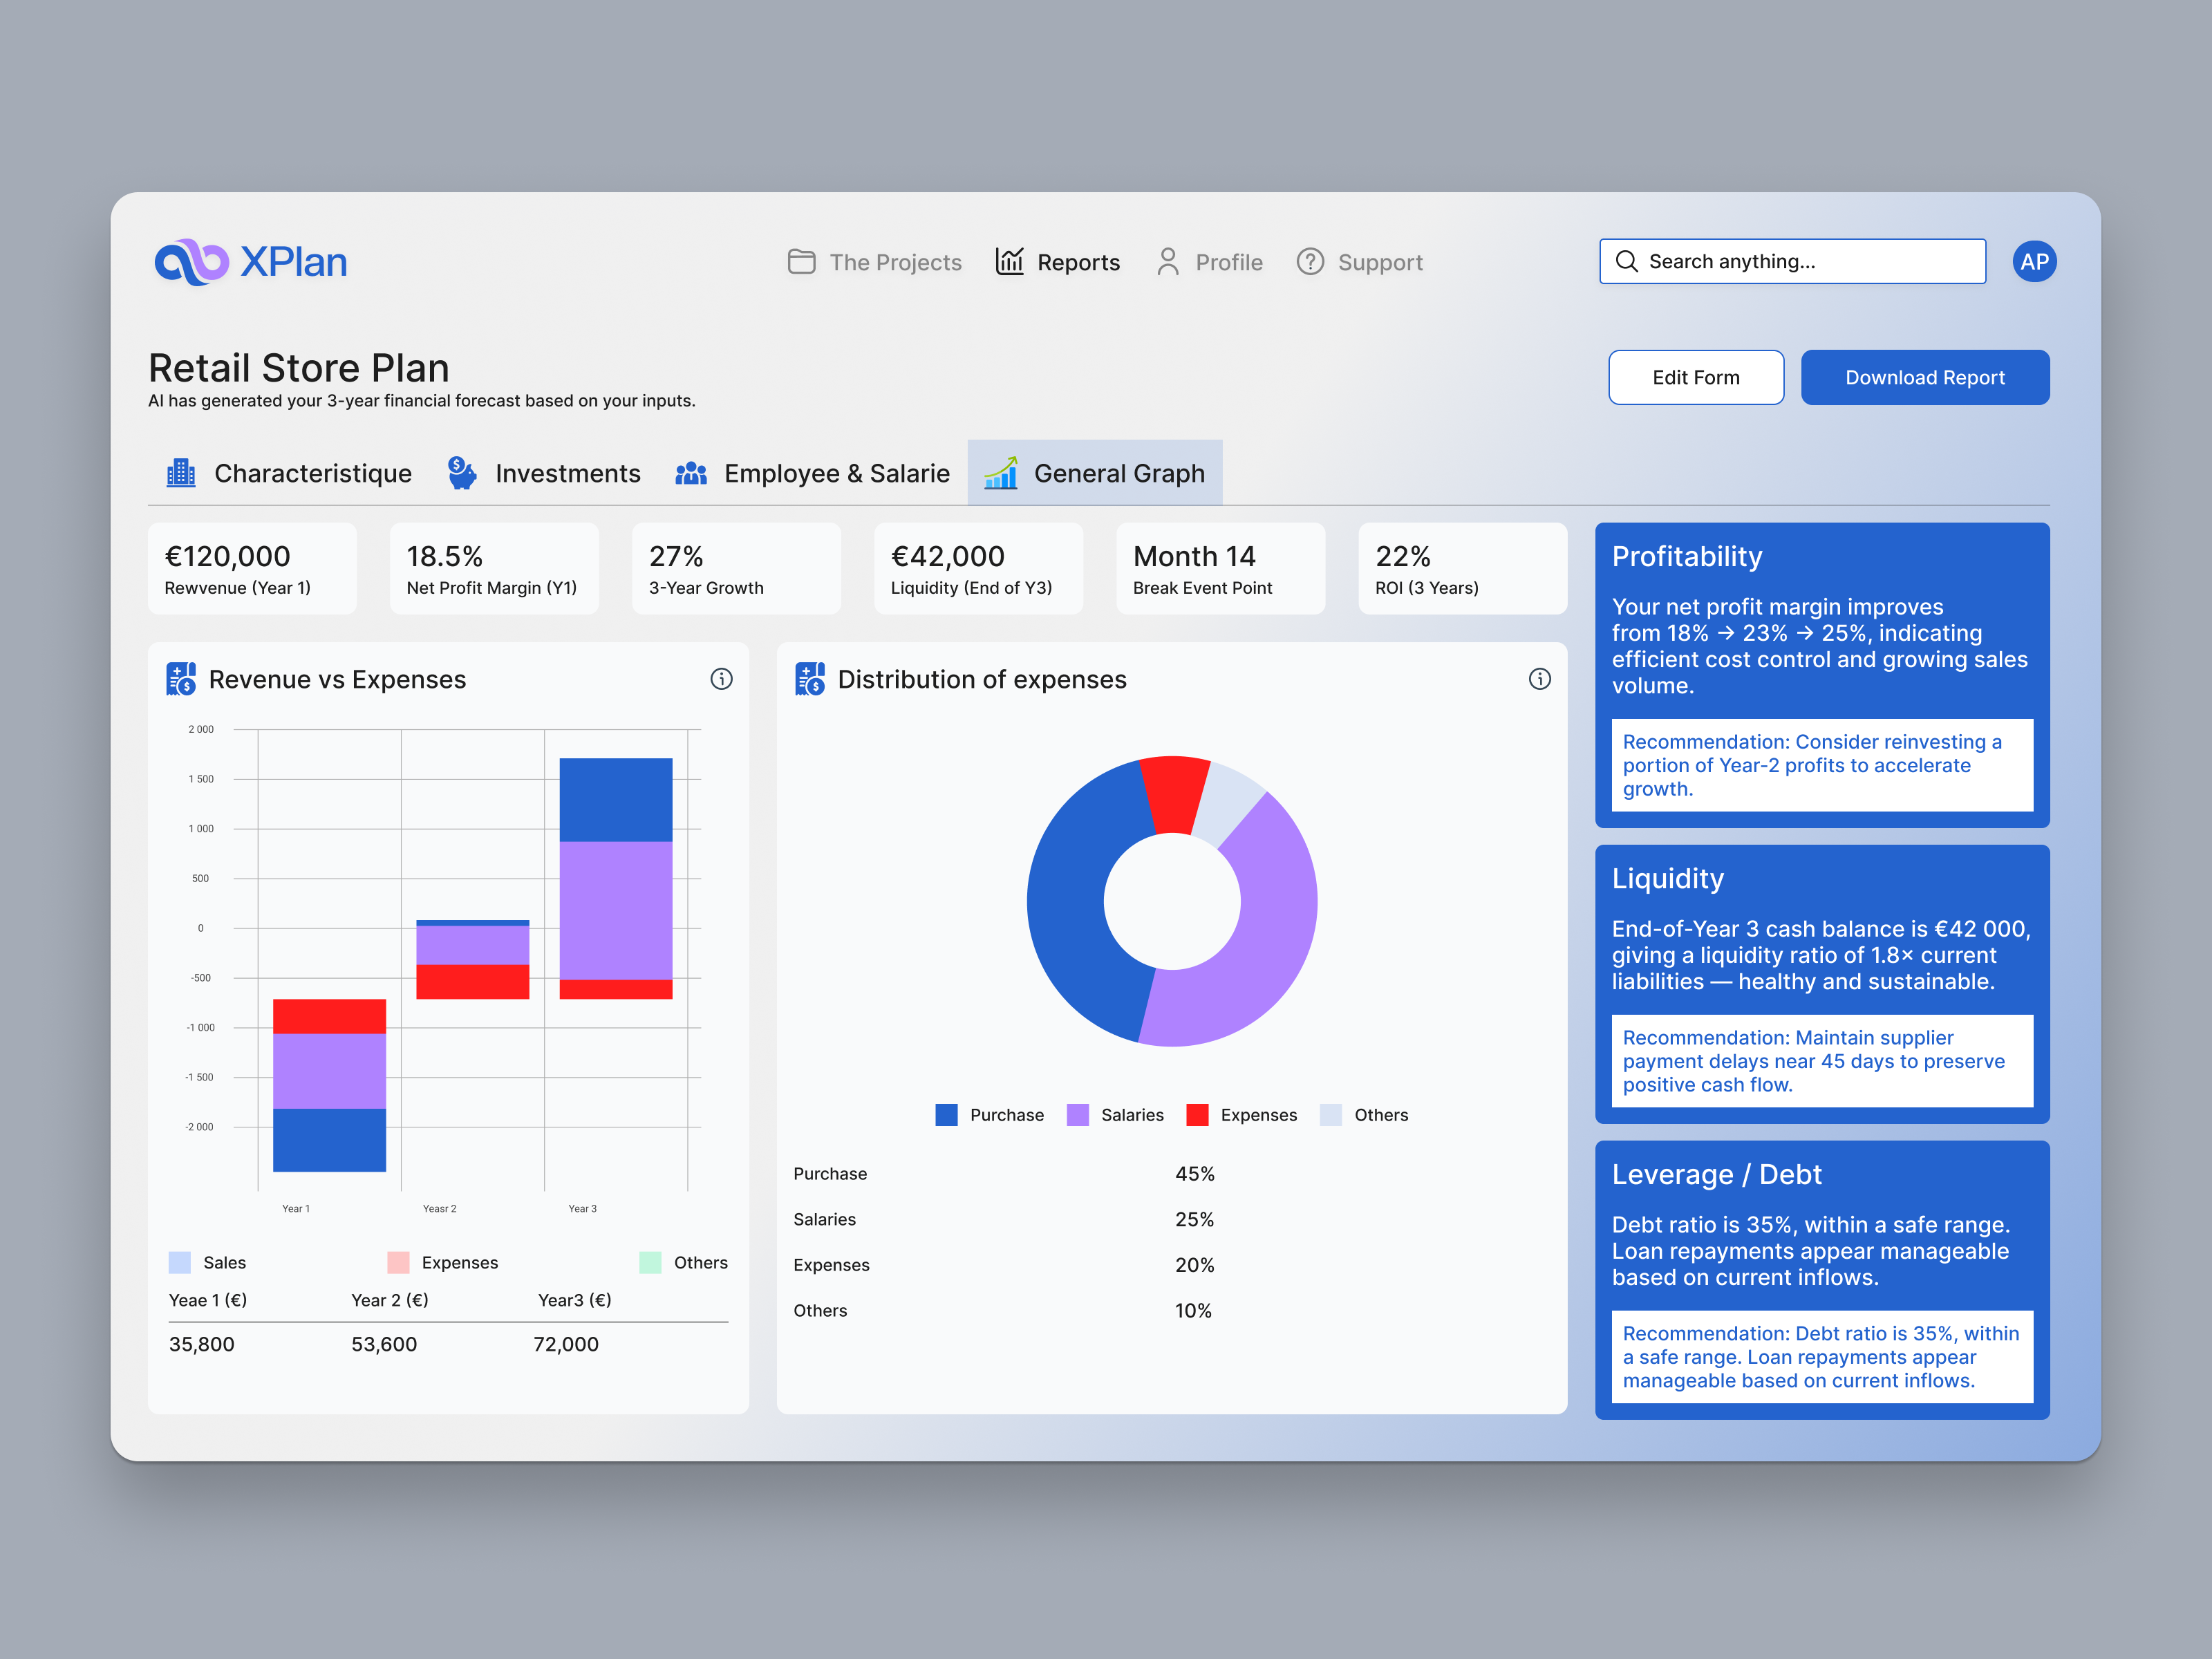
Task: Click the purple Salaries legend swatch
Action: [x=1078, y=1115]
